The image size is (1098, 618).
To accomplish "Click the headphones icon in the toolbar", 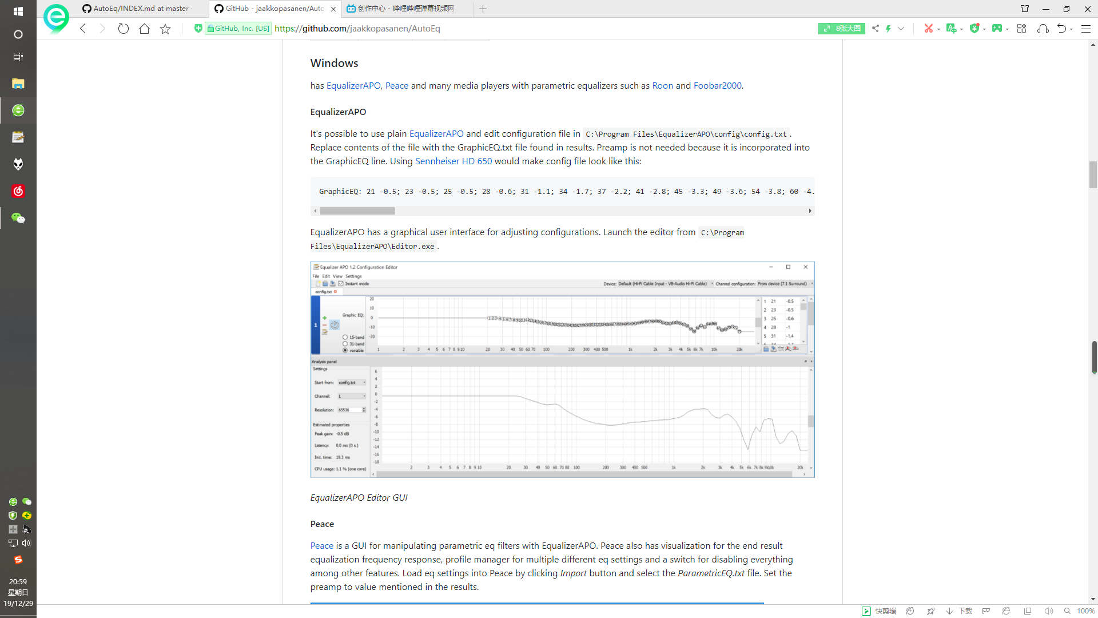I will [x=1043, y=29].
